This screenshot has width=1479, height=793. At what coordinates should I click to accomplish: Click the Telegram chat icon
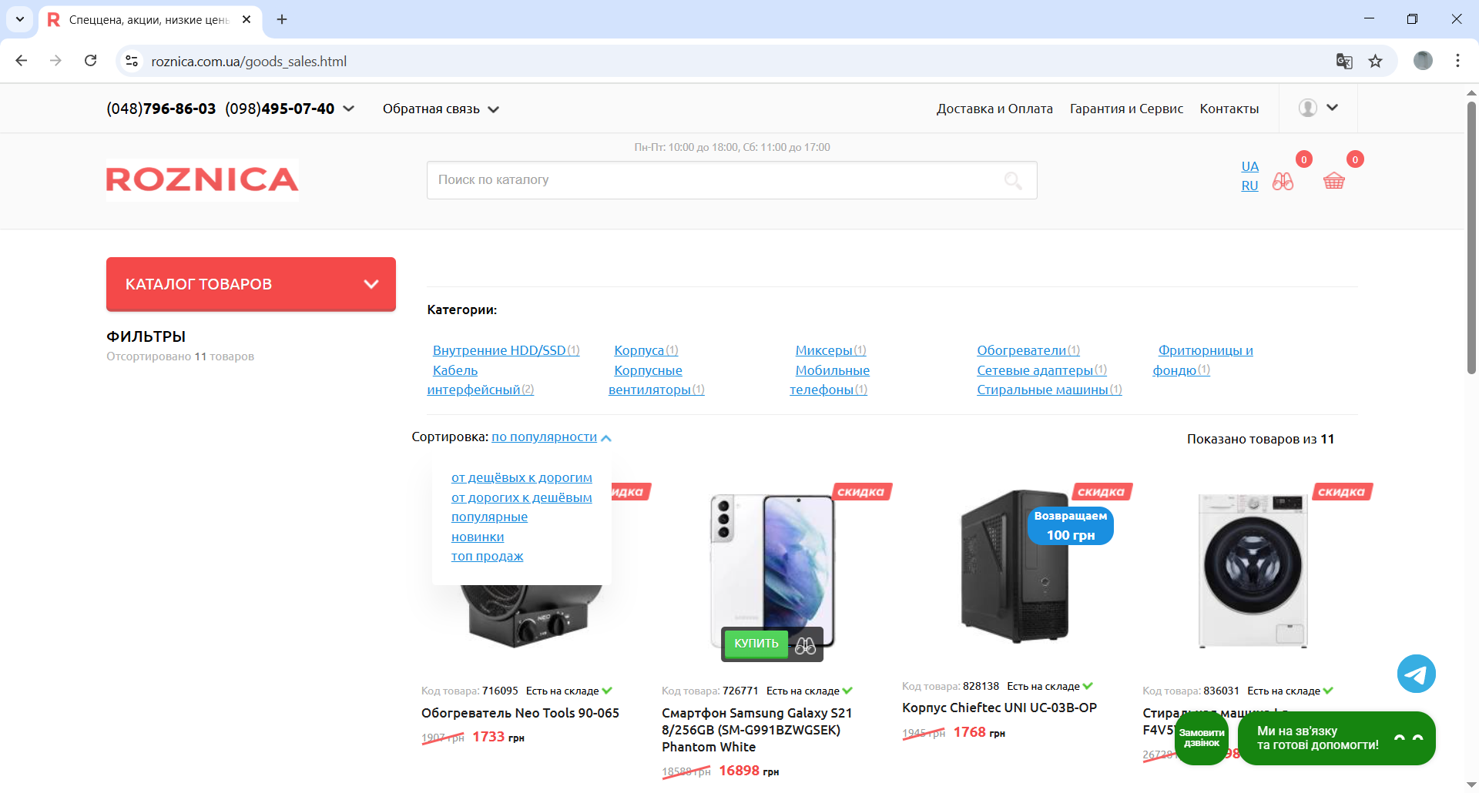point(1416,674)
